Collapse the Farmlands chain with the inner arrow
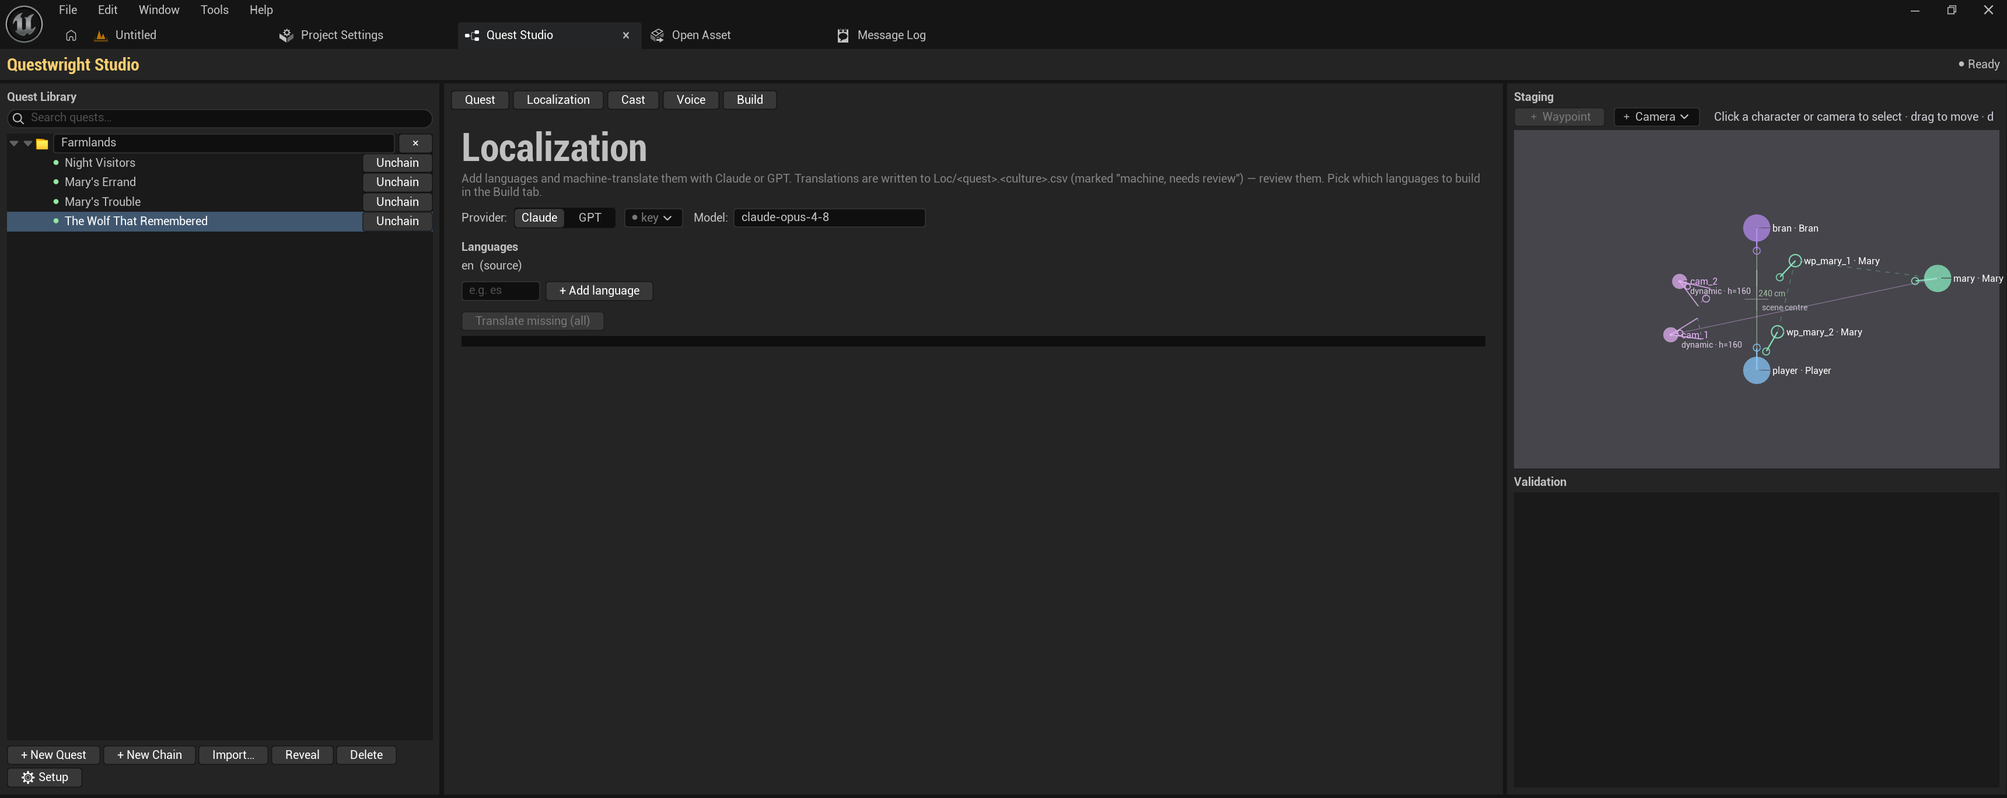Image resolution: width=2007 pixels, height=798 pixels. [x=28, y=143]
